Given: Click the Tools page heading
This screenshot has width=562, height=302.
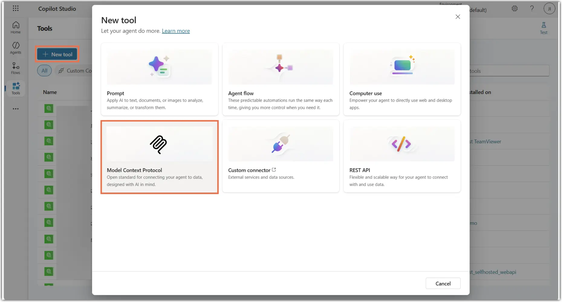Looking at the screenshot, I should (x=45, y=28).
